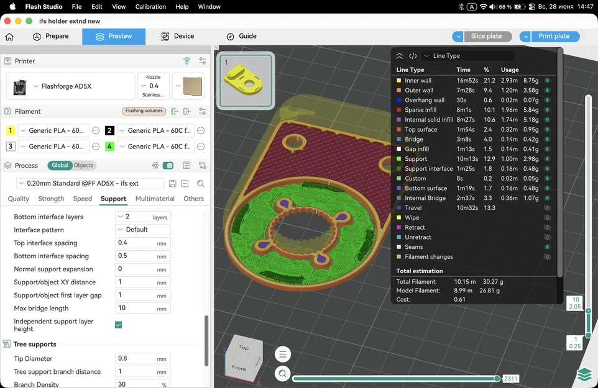The height and width of the screenshot is (388, 598).
Task: Edit settings of filament 4
Action: coord(201,147)
